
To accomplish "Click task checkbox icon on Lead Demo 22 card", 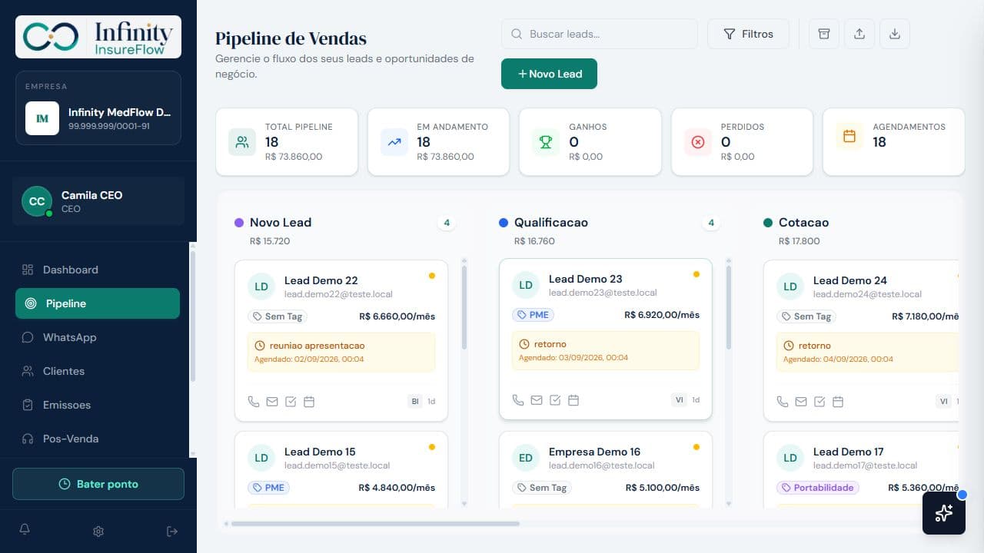I will tap(291, 401).
